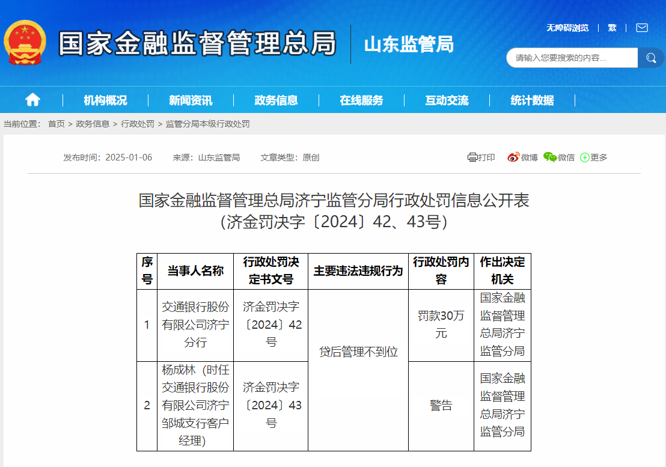Click the 当前位置 breadcrumb label
Screen dimensions: 666x467
point(22,124)
